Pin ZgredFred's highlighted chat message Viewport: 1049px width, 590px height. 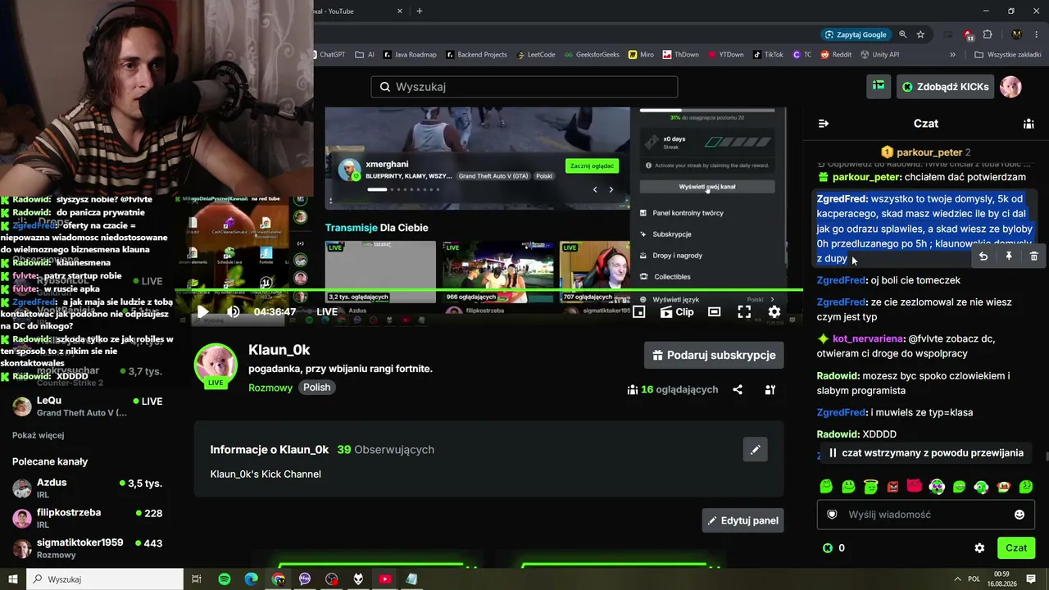coord(1008,256)
